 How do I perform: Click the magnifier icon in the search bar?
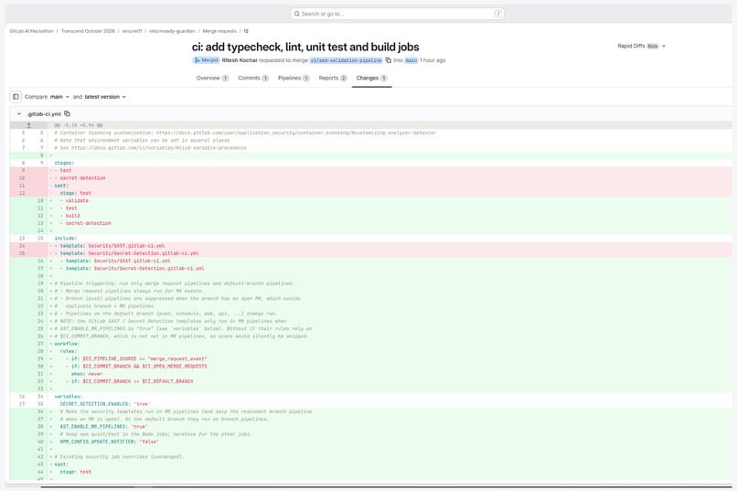click(x=296, y=14)
